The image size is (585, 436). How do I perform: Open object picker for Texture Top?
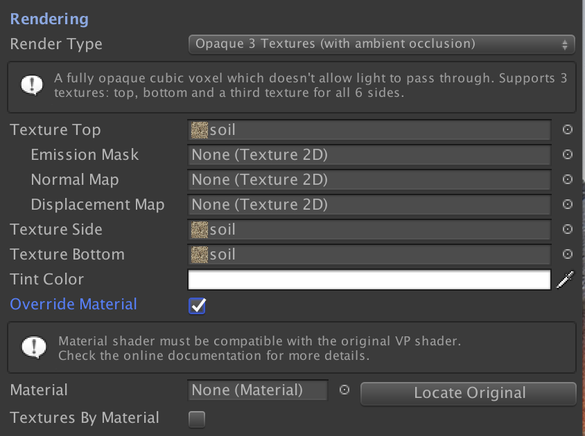[568, 129]
